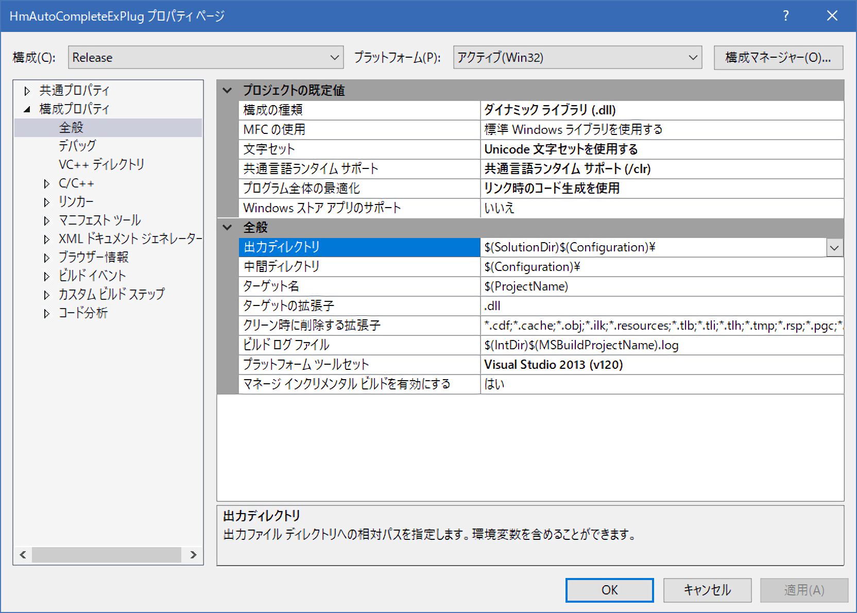Collapse the プロジェクトの既定値 section chevron
Image resolution: width=857 pixels, height=613 pixels.
[x=227, y=91]
